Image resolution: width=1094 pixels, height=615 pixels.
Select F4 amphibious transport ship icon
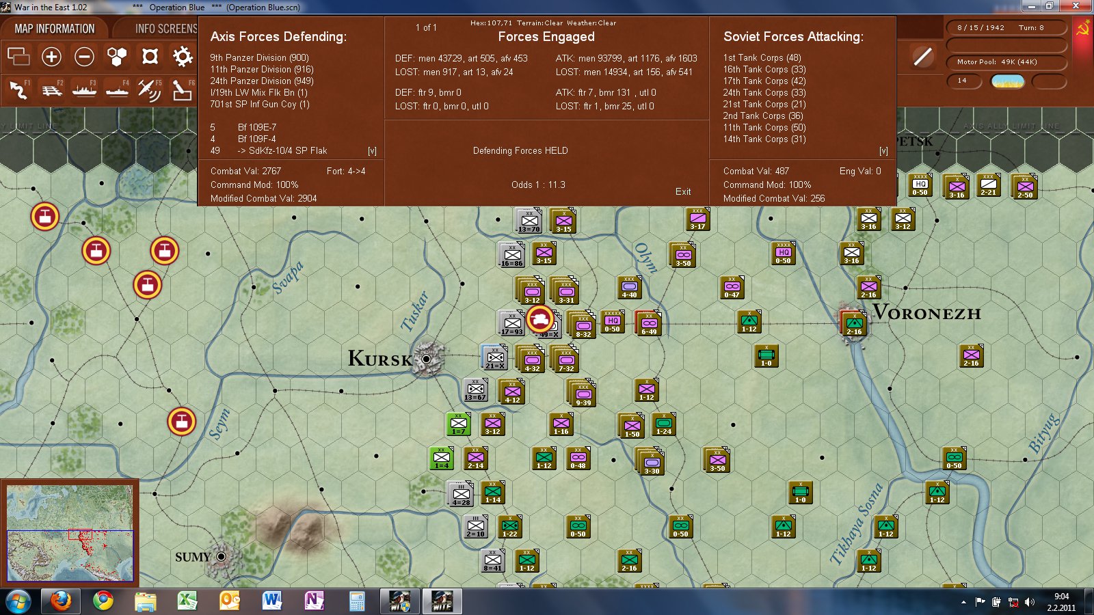(x=117, y=90)
